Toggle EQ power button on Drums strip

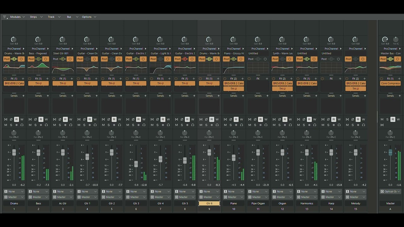tap(21, 59)
